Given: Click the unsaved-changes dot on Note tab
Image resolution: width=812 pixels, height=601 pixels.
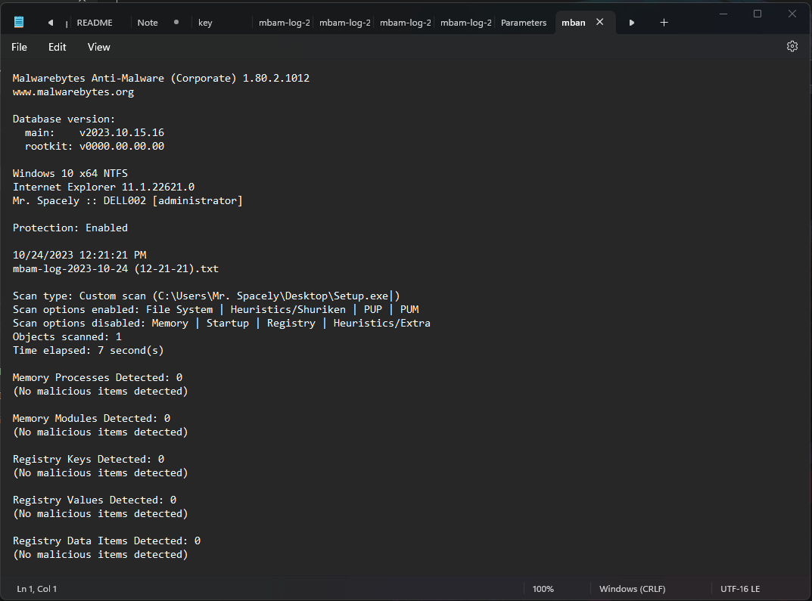Looking at the screenshot, I should tap(176, 22).
